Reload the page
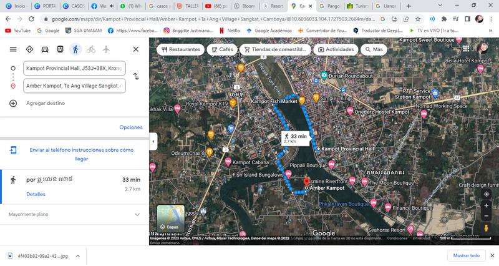 pos(31,19)
